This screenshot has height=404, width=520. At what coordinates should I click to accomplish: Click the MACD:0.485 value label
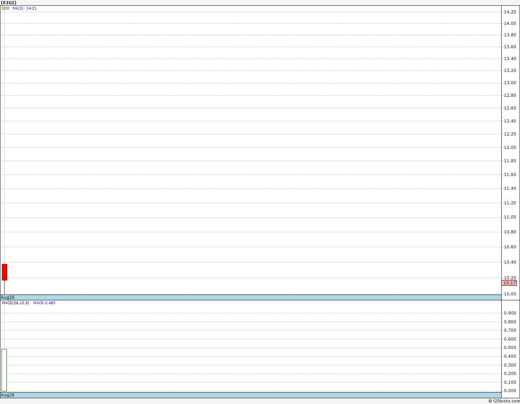44,303
